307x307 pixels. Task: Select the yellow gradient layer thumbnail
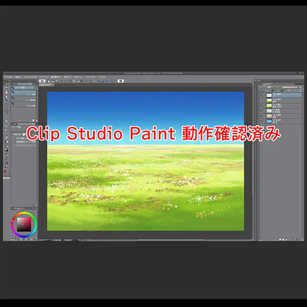[x=269, y=116]
